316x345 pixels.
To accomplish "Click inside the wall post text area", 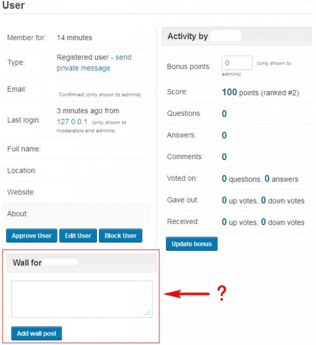I will (x=82, y=299).
